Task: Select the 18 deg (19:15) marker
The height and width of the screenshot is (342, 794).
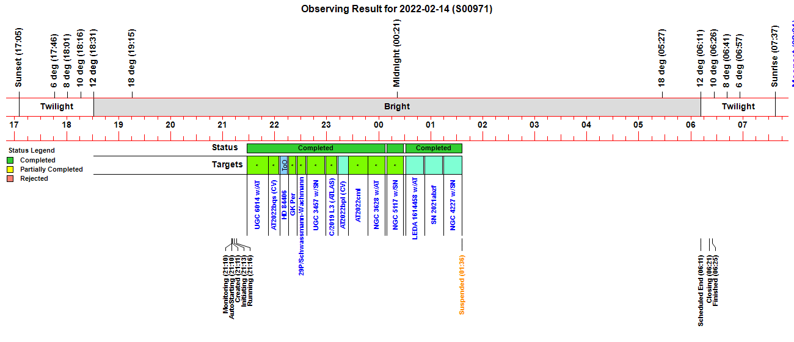Action: pos(131,58)
